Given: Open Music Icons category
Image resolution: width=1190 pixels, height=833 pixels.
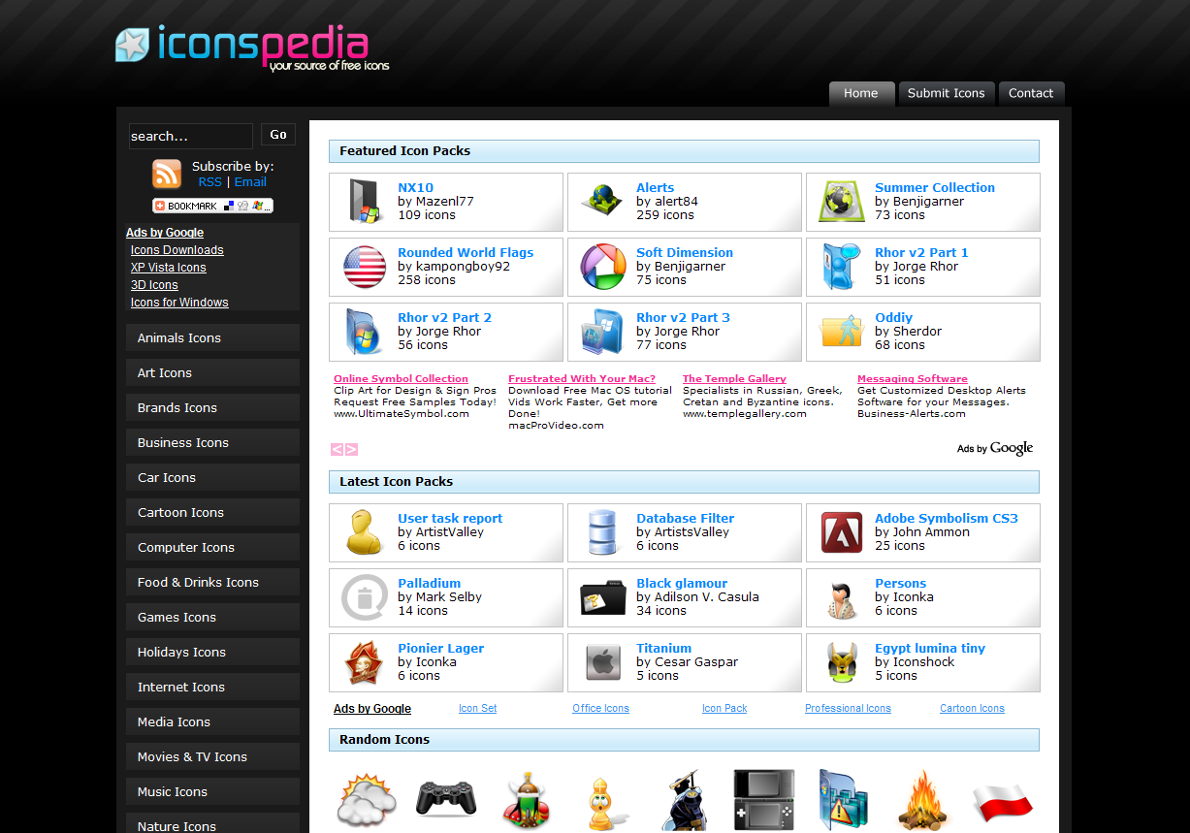Looking at the screenshot, I should point(212,791).
